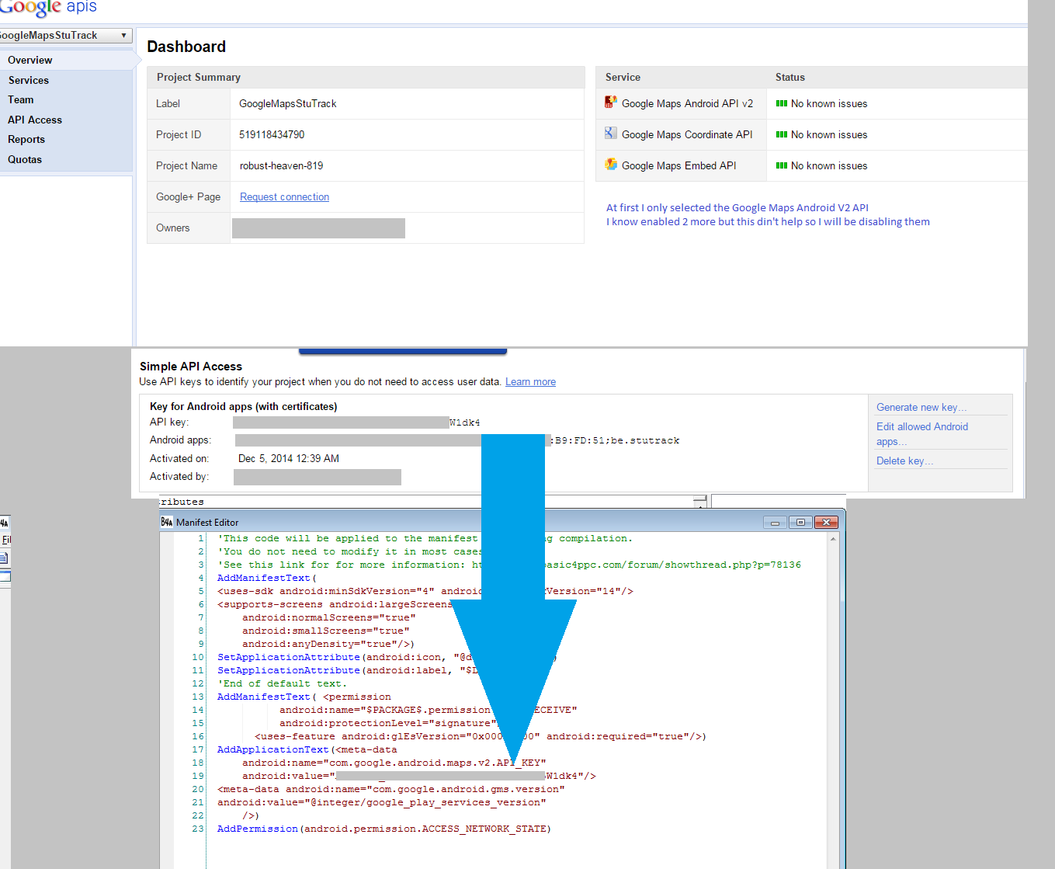
Task: Click the Project ID value 519118434790
Action: pyautogui.click(x=272, y=134)
